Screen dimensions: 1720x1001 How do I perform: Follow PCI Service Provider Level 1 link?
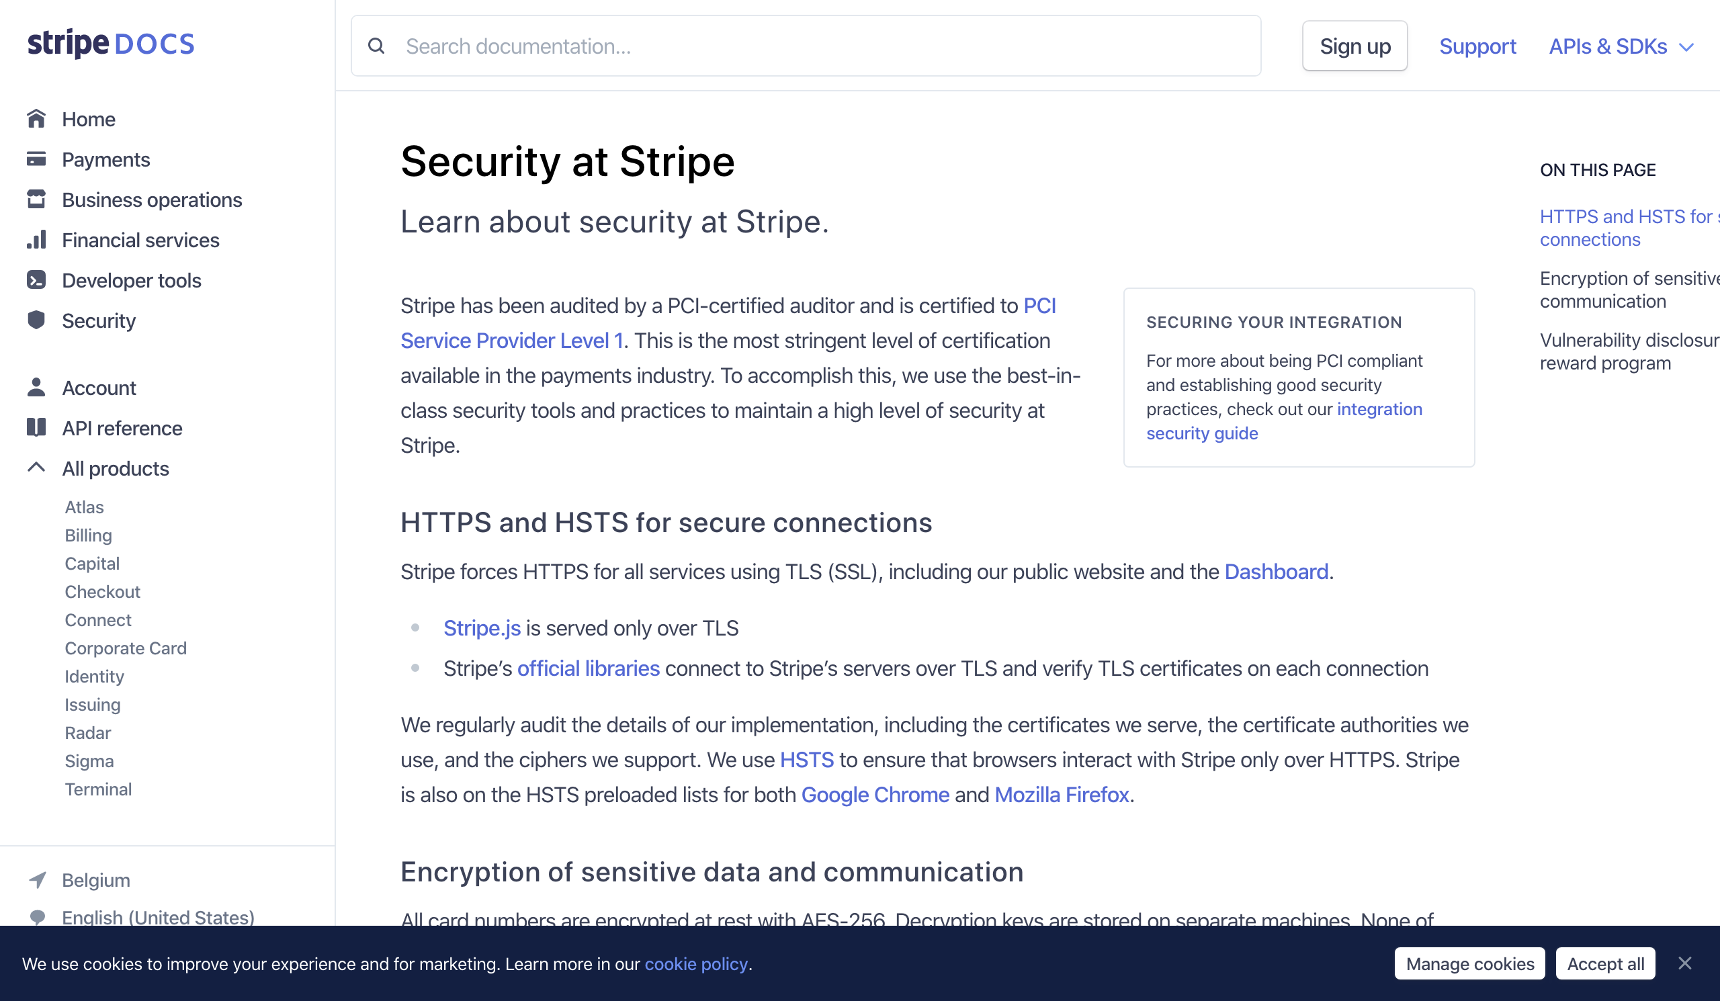pyautogui.click(x=512, y=340)
